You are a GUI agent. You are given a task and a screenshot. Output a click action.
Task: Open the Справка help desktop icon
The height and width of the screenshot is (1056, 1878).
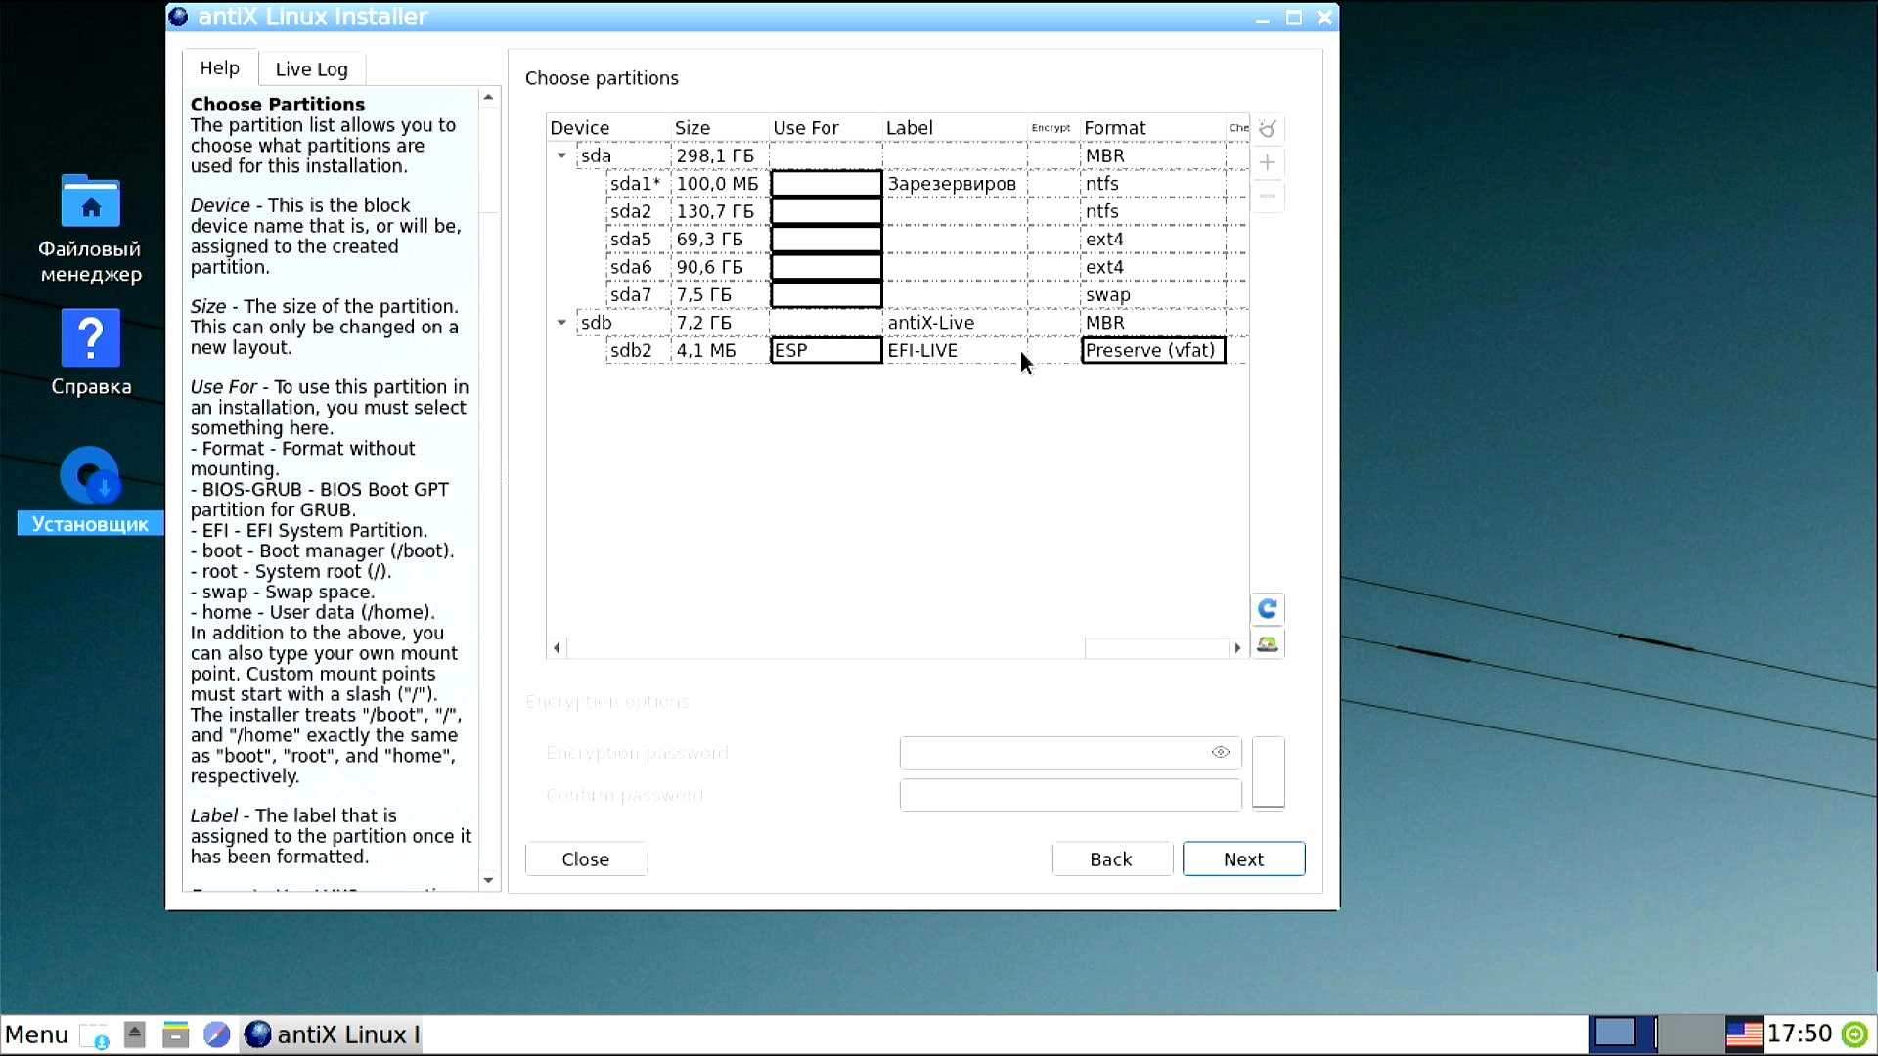click(x=91, y=352)
